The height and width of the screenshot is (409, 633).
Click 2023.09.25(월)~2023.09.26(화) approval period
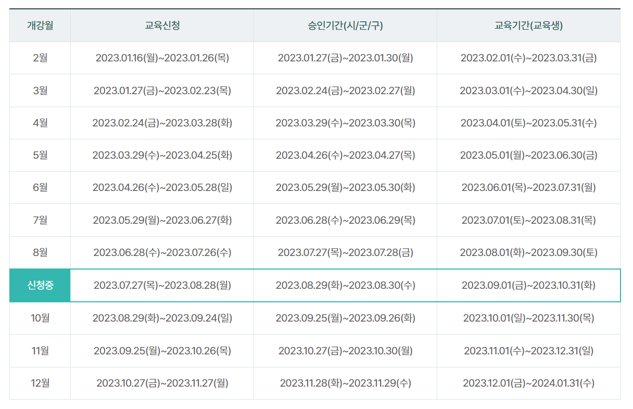coord(345,317)
